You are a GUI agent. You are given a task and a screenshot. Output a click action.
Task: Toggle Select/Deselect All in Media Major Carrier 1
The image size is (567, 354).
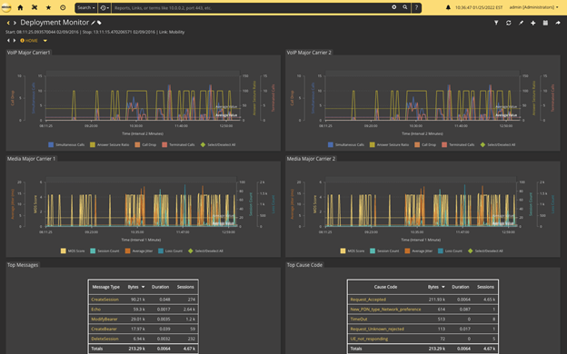[x=205, y=251]
